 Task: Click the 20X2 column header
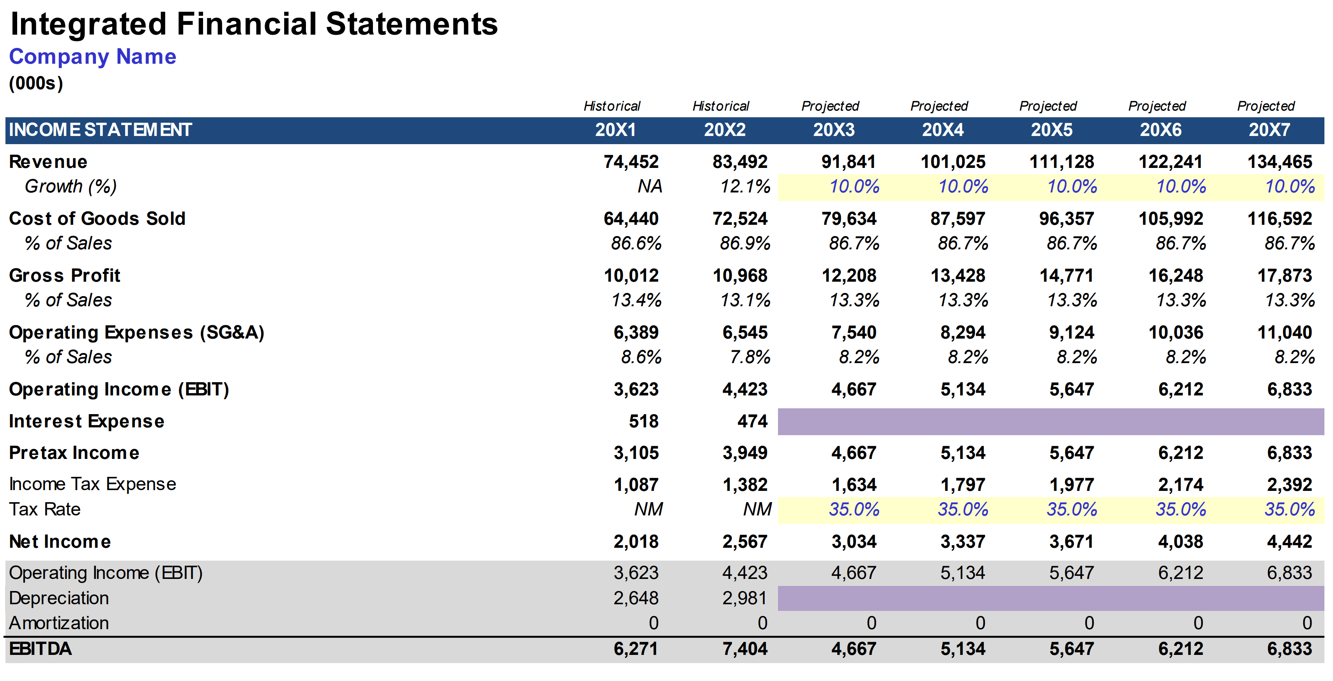click(x=725, y=130)
